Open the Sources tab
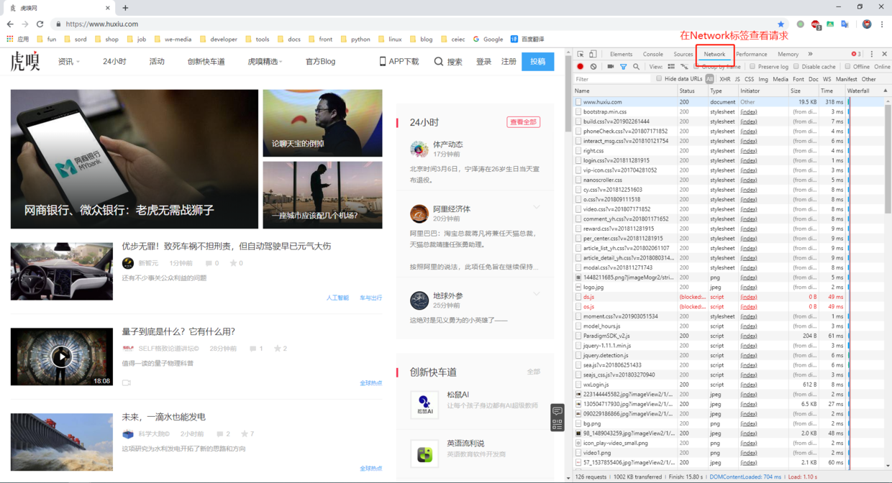 coord(683,54)
